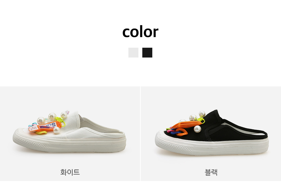The width and height of the screenshot is (281, 188).
Task: Click the white shoe's rubber sole
Action: point(70,145)
